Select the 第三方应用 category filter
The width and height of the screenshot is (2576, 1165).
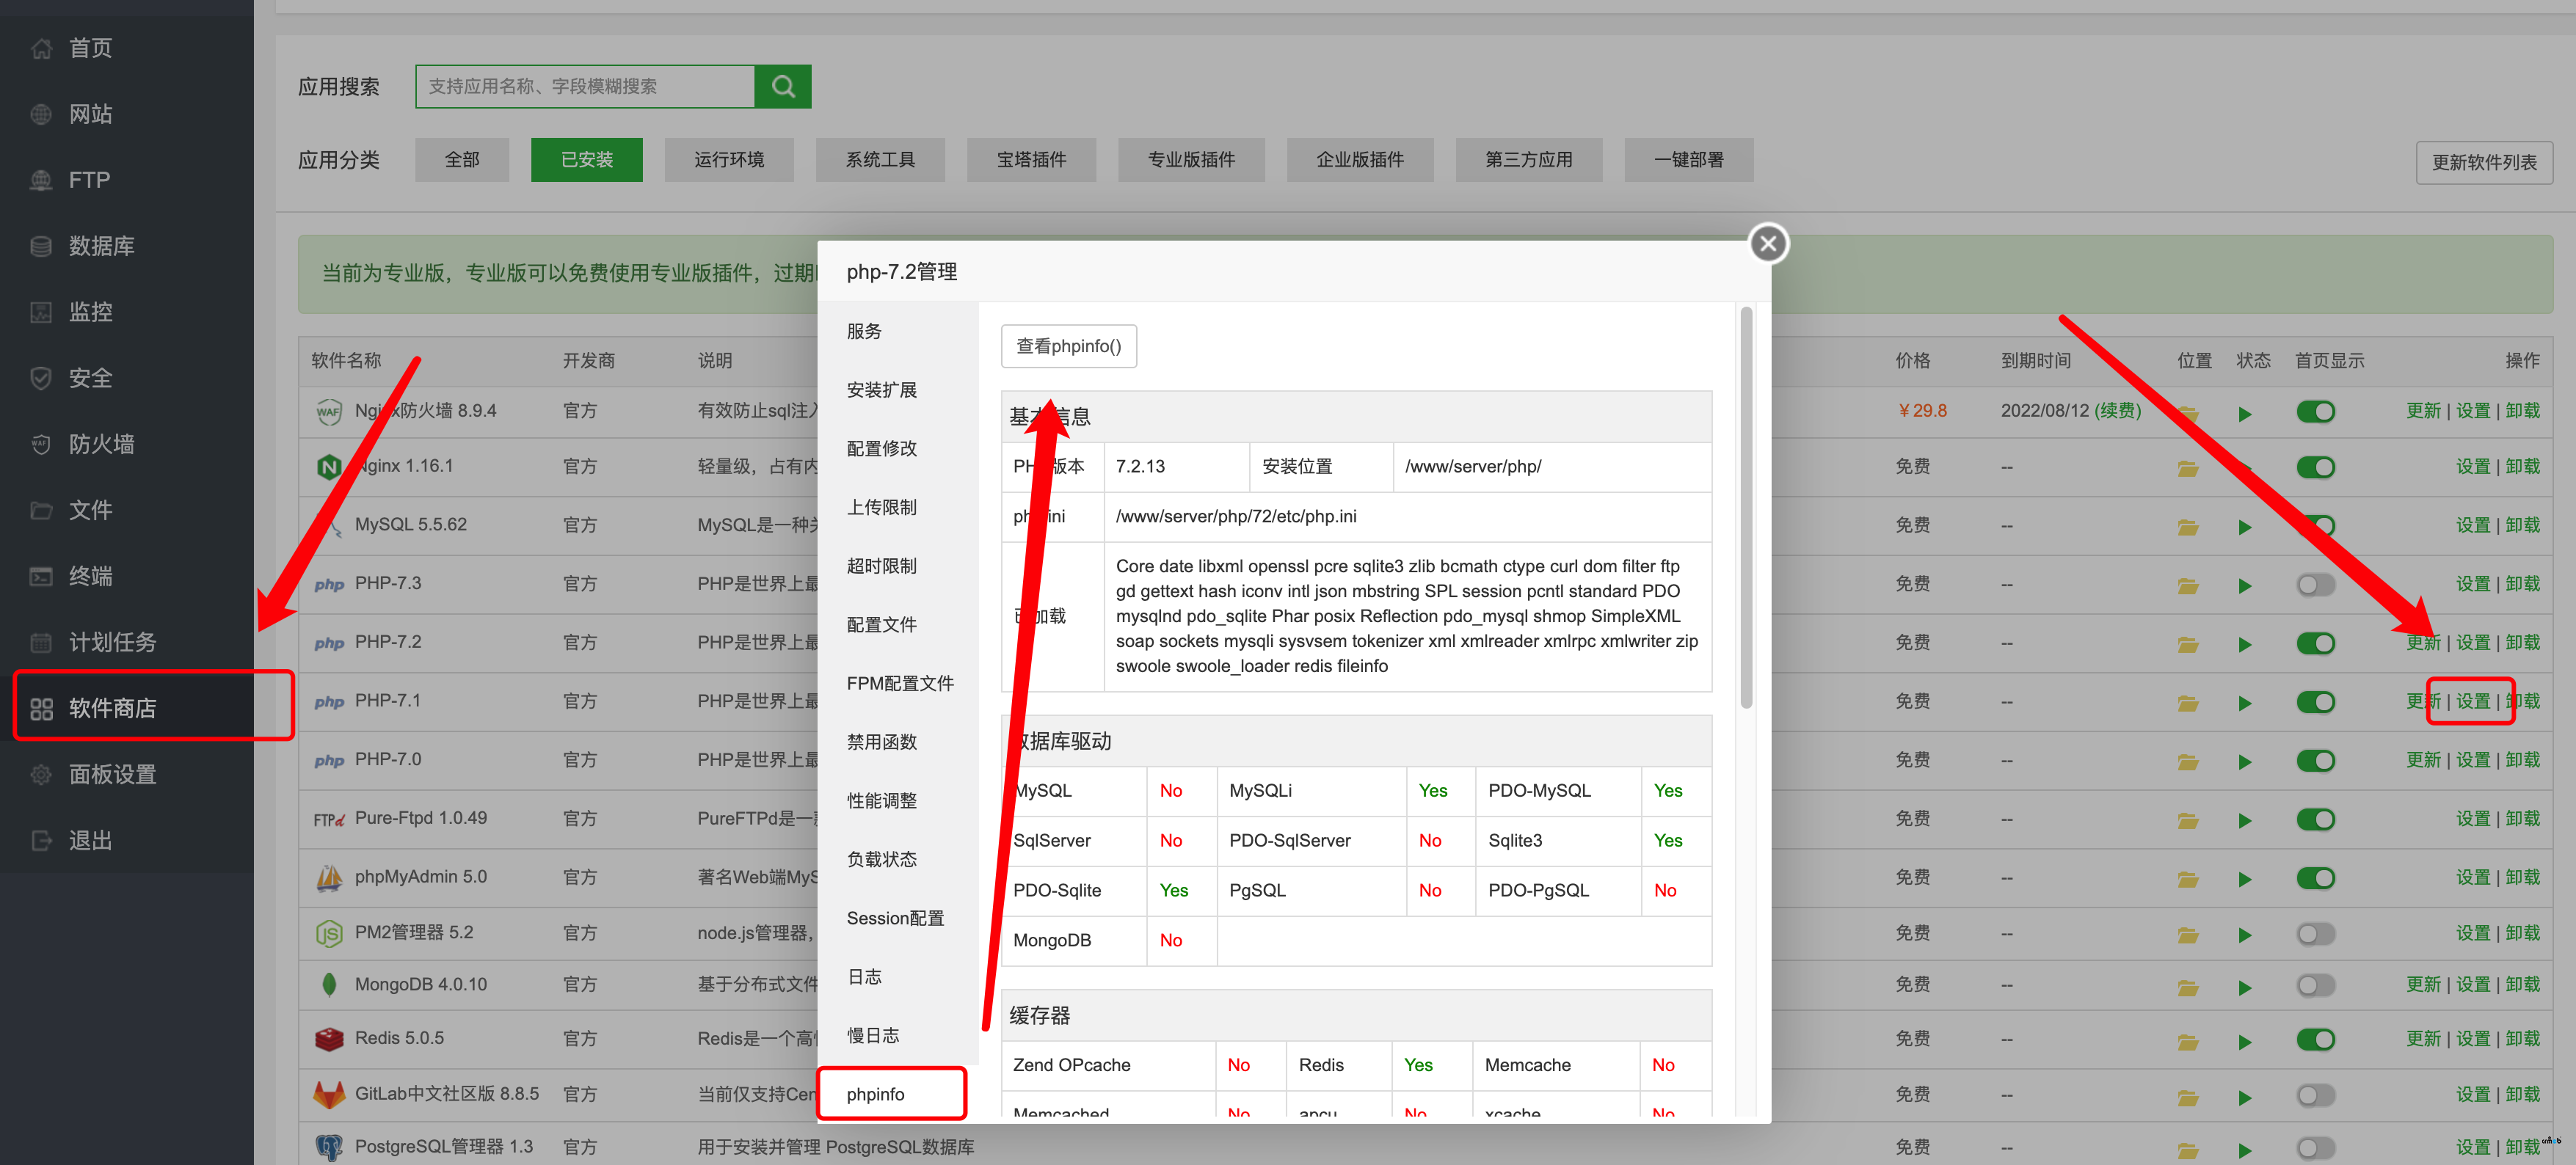click(1529, 160)
